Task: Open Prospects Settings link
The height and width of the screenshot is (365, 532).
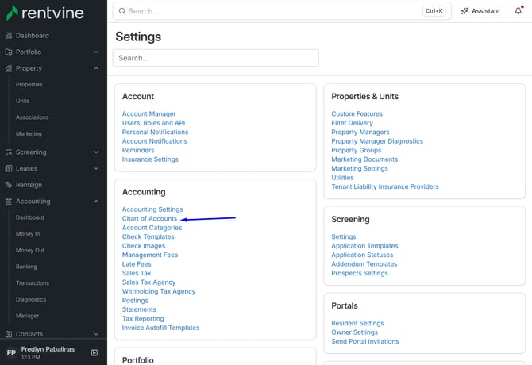Action: point(360,273)
